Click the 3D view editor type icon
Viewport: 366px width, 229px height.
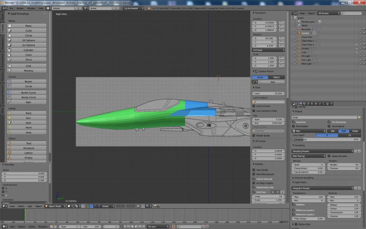(x=4, y=206)
